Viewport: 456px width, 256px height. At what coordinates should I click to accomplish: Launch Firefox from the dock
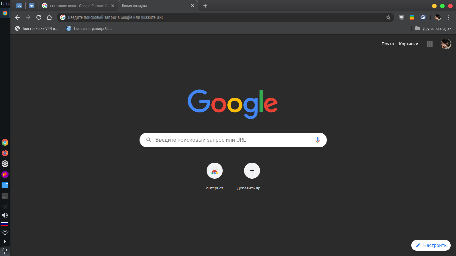5,153
